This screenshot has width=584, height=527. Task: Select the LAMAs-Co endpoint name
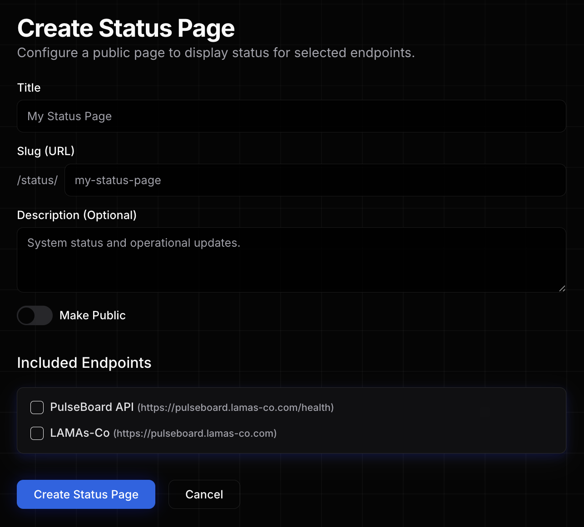(80, 433)
